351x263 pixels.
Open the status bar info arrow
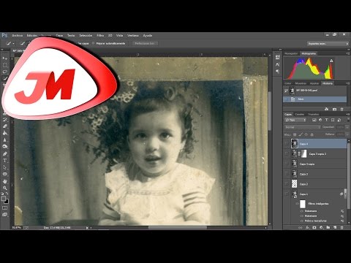(x=87, y=228)
